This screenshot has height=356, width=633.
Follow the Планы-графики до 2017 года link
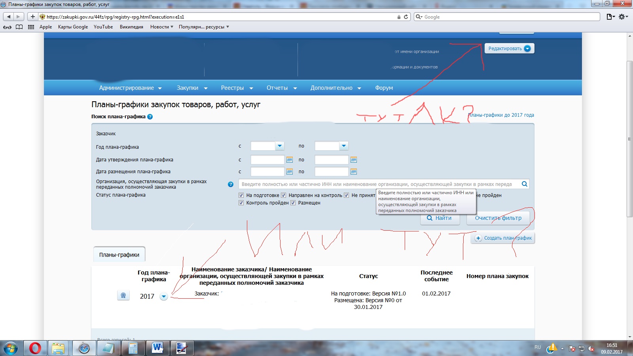point(501,115)
